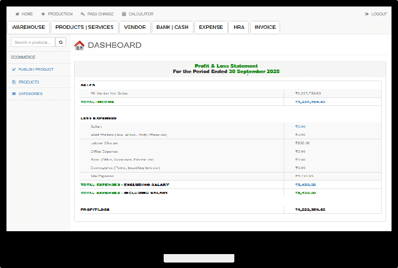This screenshot has height=268, width=398.
Task: Click the Salary row amount value
Action: click(x=300, y=126)
